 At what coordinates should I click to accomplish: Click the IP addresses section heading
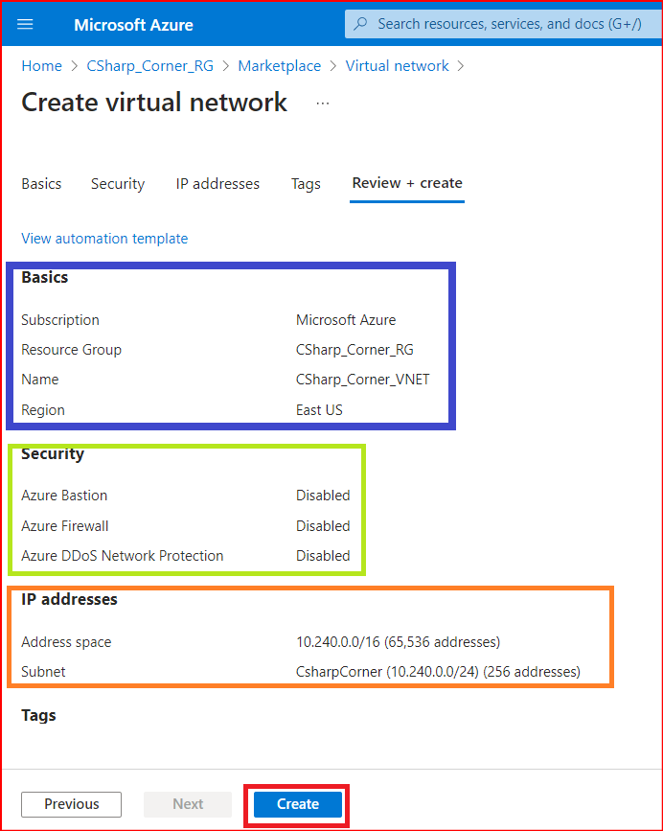69,599
